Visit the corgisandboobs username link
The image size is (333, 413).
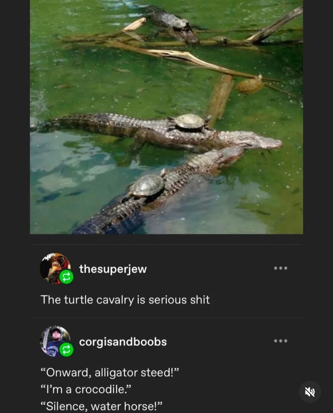(123, 342)
